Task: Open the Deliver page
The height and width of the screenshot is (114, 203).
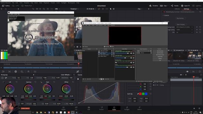Action: click(x=140, y=108)
